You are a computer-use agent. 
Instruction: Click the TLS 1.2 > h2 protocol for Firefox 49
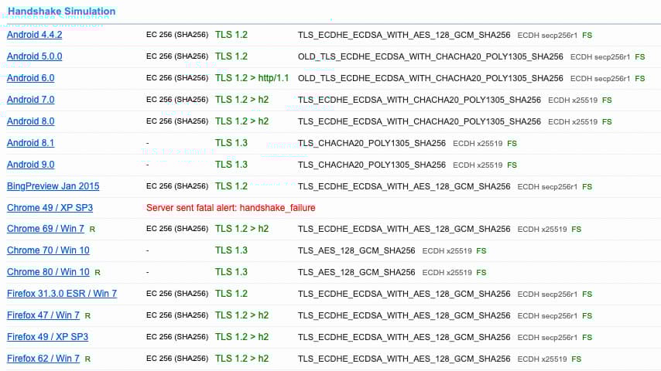242,337
